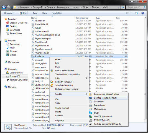This screenshot has height=133, width=148.
Task: Expand the Steam breadcrumb arrow
Action: (x=55, y=7)
